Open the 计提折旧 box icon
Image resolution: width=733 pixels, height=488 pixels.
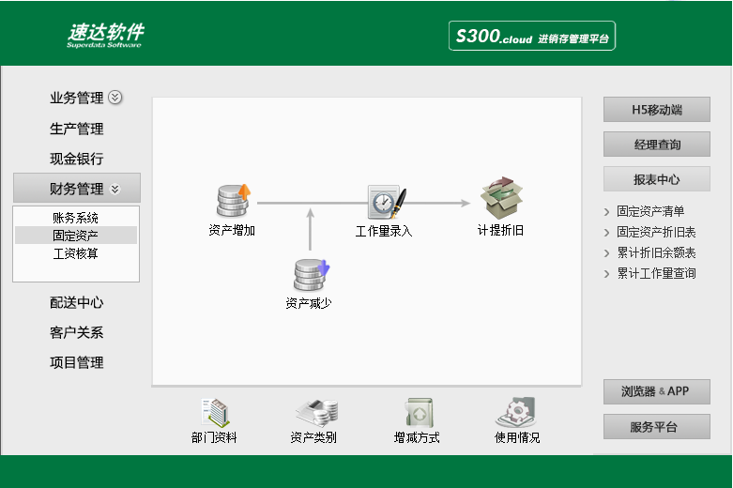click(x=501, y=198)
